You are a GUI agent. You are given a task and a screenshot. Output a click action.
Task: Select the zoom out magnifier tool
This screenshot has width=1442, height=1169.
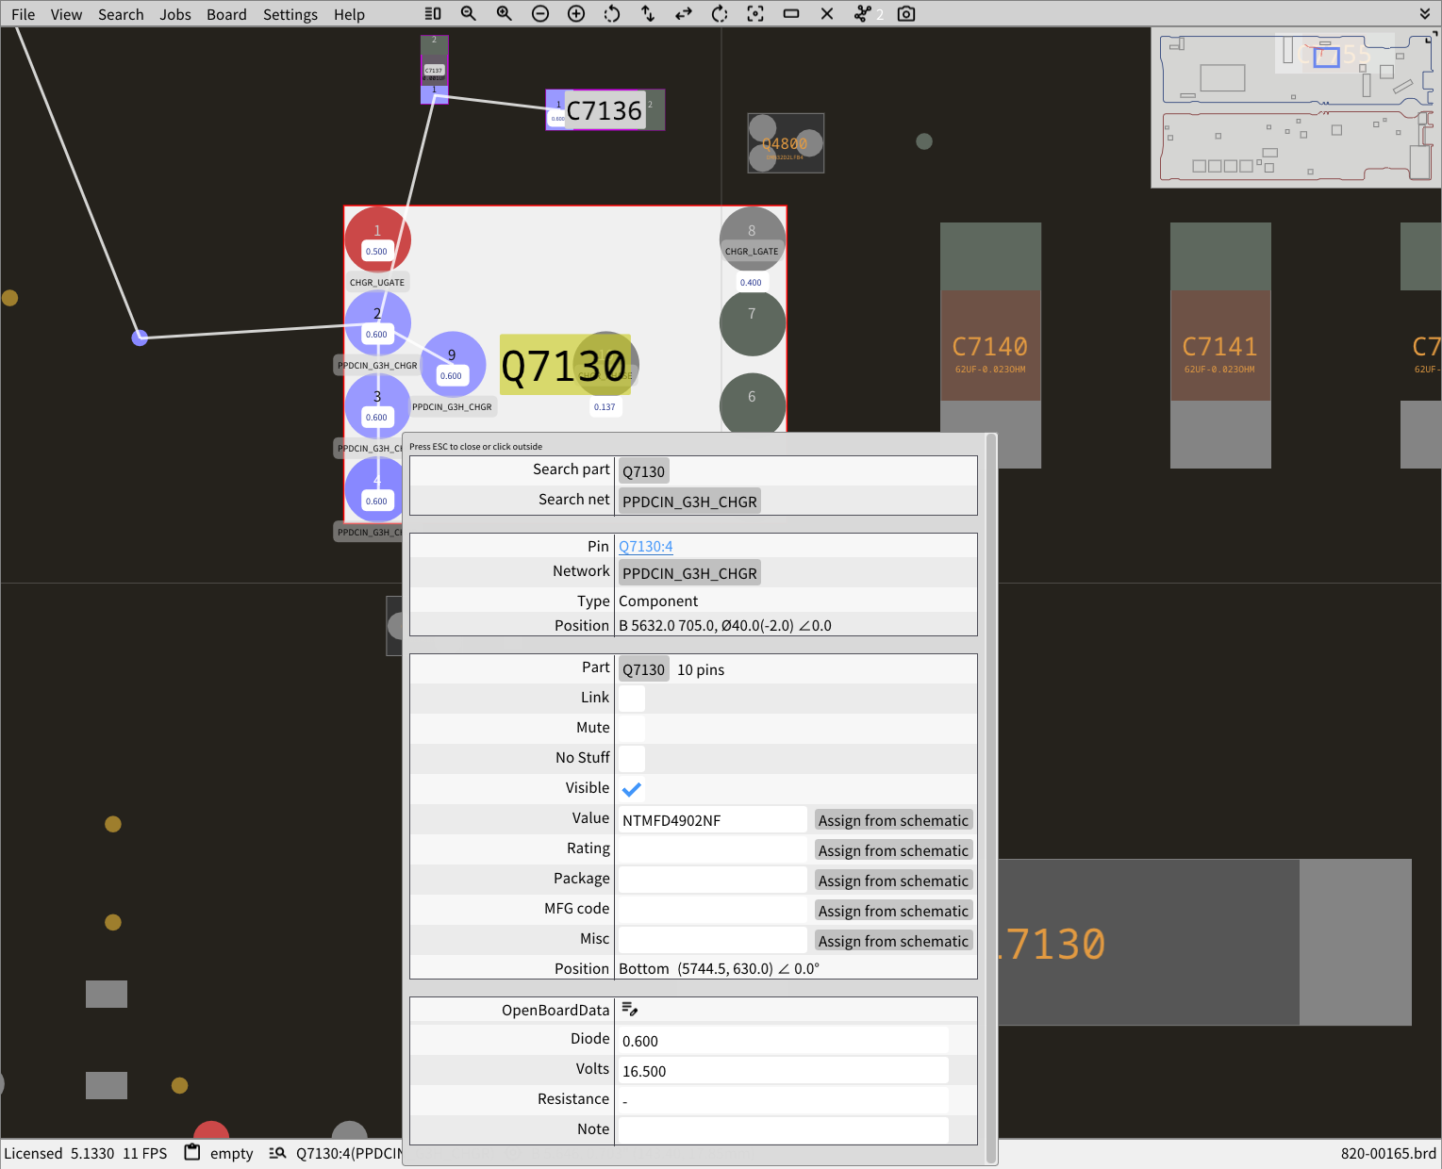[469, 14]
